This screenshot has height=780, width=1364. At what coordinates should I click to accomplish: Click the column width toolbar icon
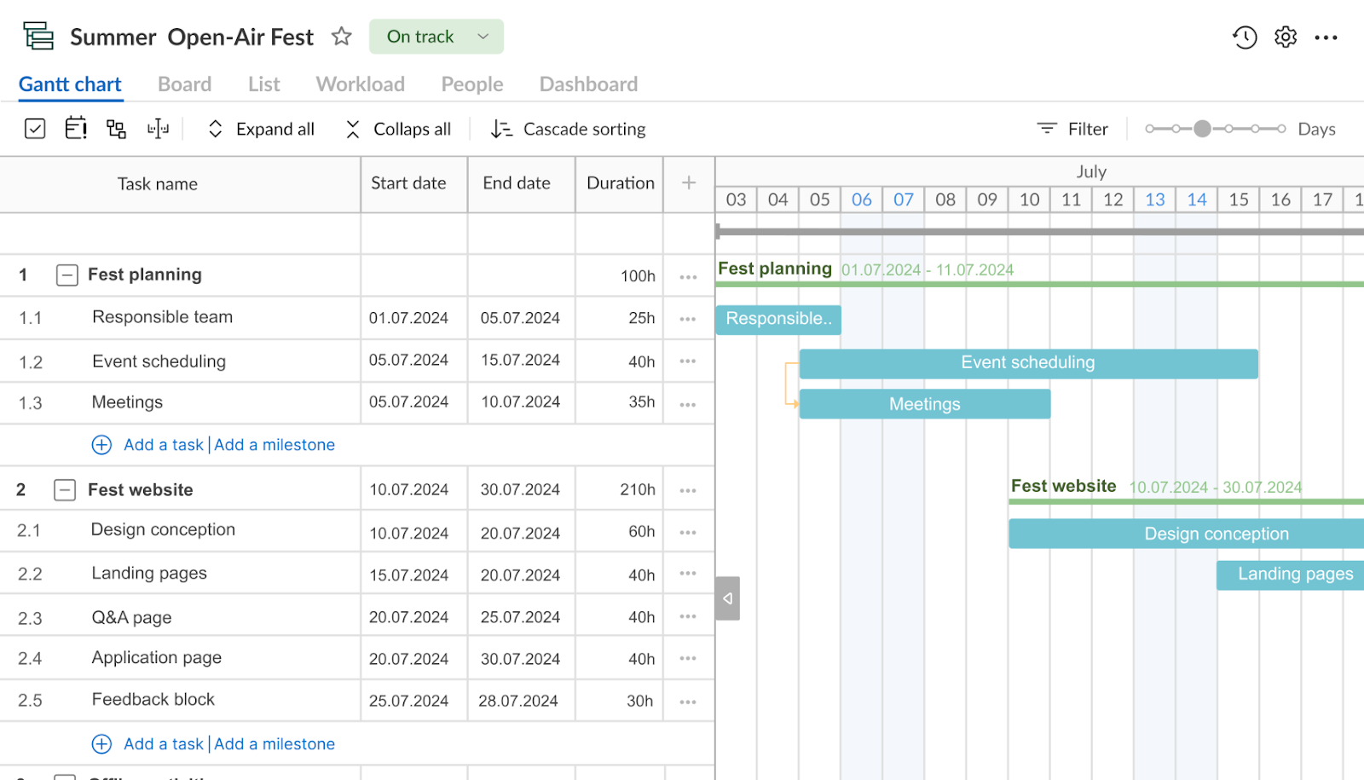tap(158, 129)
